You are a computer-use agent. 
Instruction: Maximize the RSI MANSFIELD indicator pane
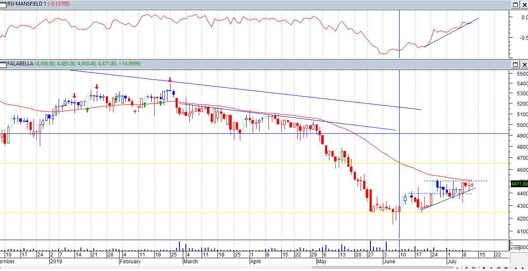click(x=516, y=4)
